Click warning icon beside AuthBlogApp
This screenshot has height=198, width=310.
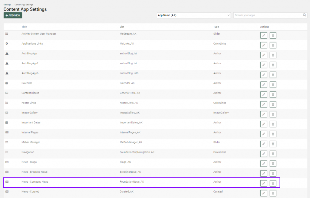point(7,53)
